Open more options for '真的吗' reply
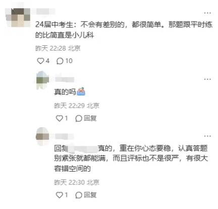 (x=207, y=79)
